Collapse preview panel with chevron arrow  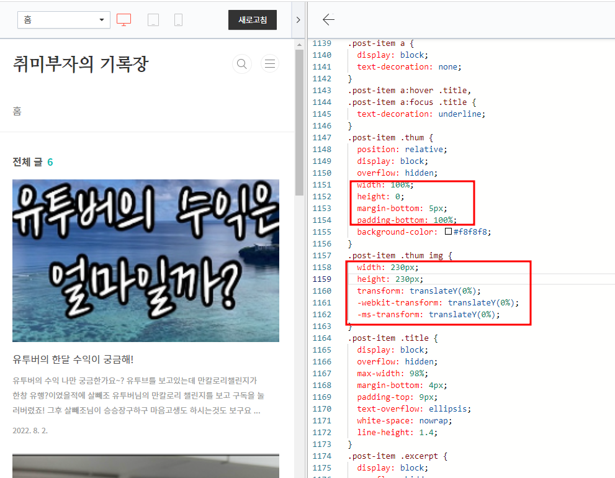tap(298, 20)
